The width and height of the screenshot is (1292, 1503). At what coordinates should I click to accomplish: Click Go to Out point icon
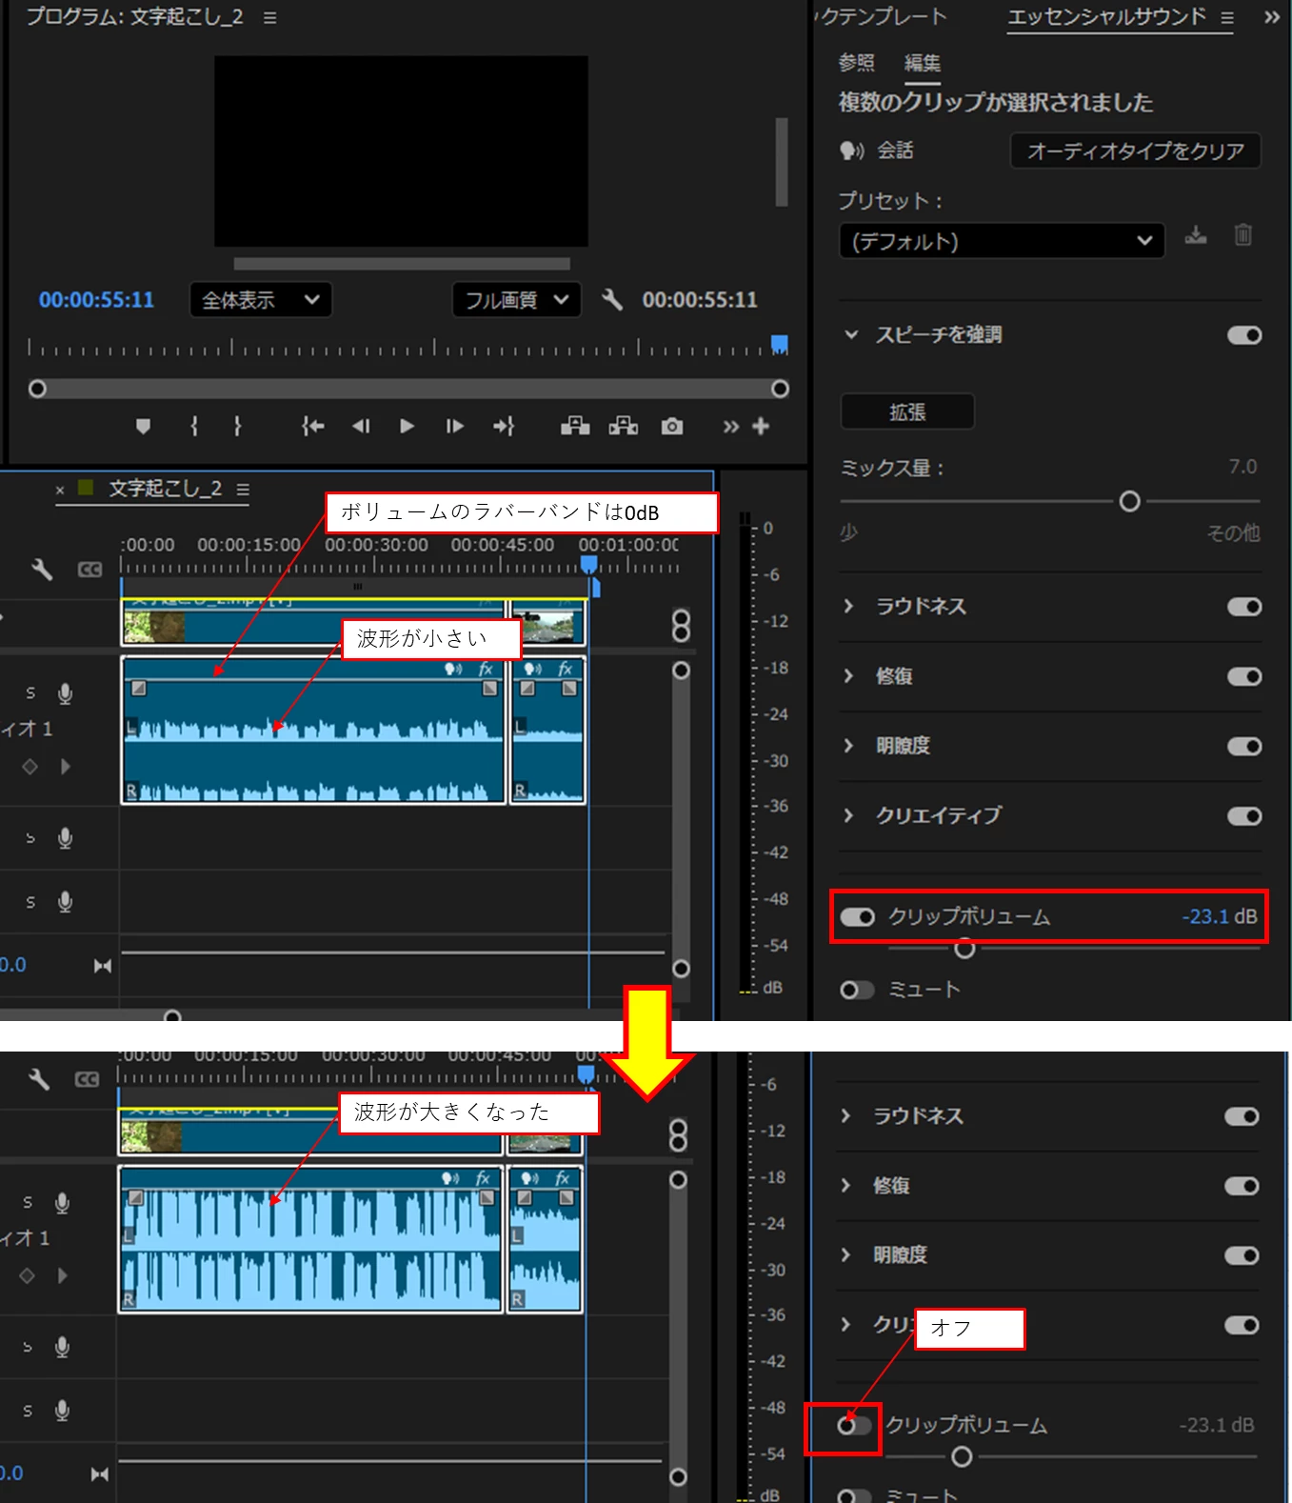pyautogui.click(x=504, y=426)
